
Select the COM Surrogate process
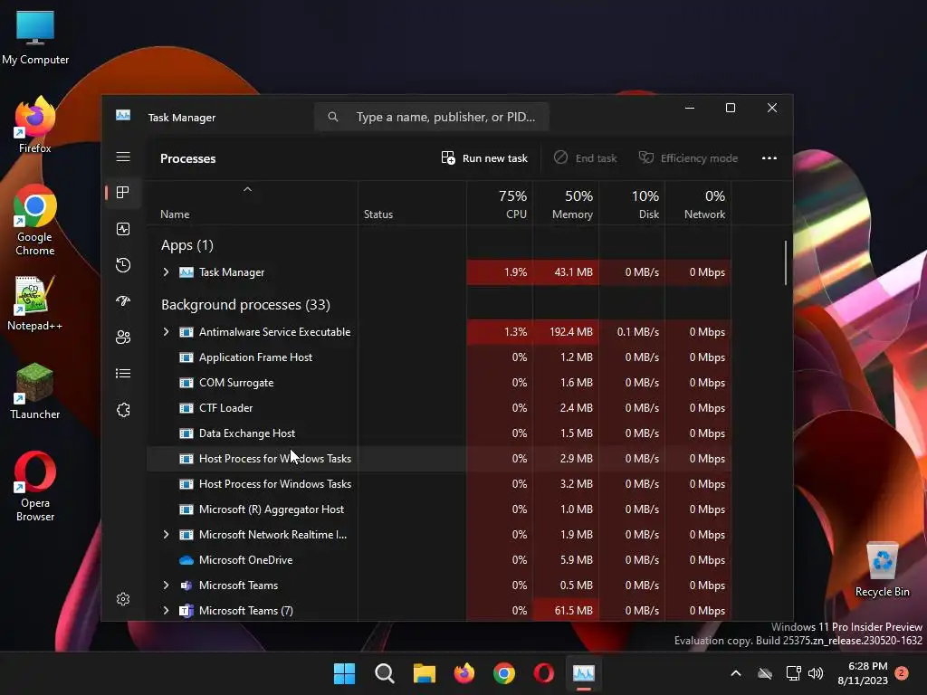pyautogui.click(x=439, y=383)
